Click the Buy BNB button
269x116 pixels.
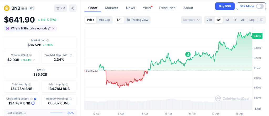pos(225,6)
